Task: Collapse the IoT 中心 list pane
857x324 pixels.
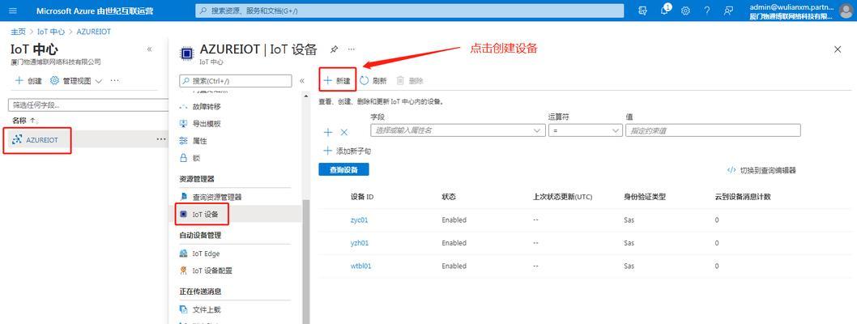Action: tap(149, 49)
